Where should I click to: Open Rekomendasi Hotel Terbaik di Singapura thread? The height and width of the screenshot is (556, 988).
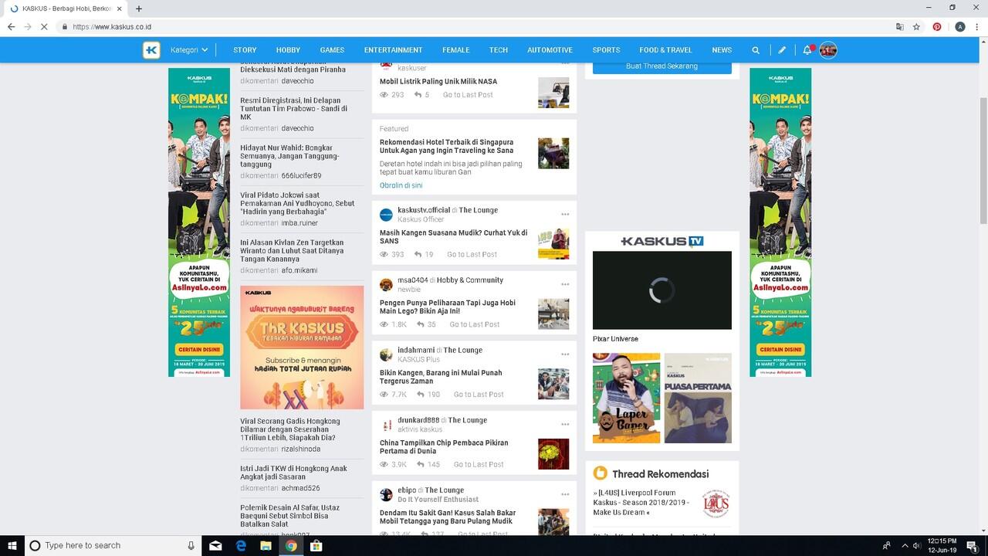coord(446,147)
